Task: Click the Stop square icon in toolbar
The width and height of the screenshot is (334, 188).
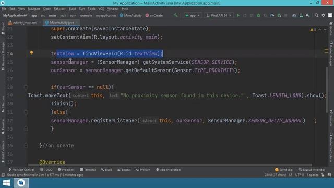Action: click(x=285, y=15)
